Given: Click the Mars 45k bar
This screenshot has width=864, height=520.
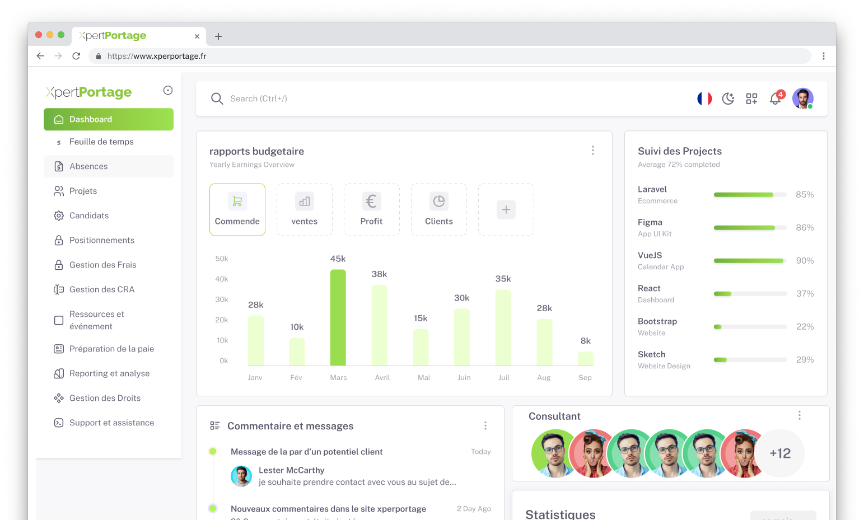Looking at the screenshot, I should click(x=338, y=317).
